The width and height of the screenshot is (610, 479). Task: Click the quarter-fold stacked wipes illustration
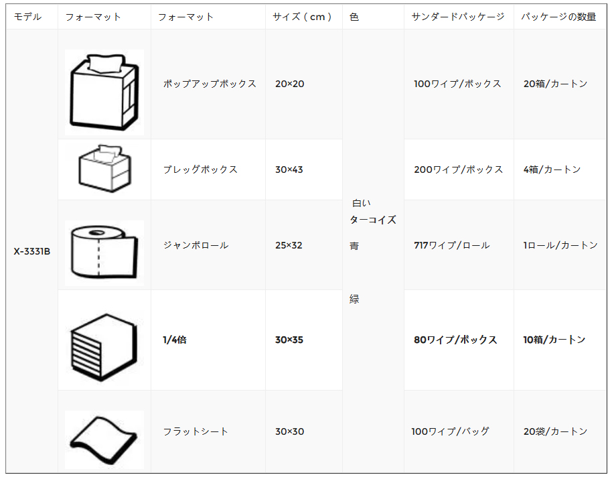pyautogui.click(x=104, y=347)
